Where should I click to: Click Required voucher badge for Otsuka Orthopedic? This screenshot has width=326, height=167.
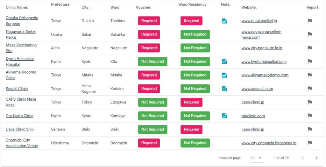point(149,21)
